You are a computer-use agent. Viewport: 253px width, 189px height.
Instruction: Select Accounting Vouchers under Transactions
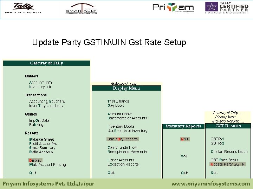[x=47, y=101]
